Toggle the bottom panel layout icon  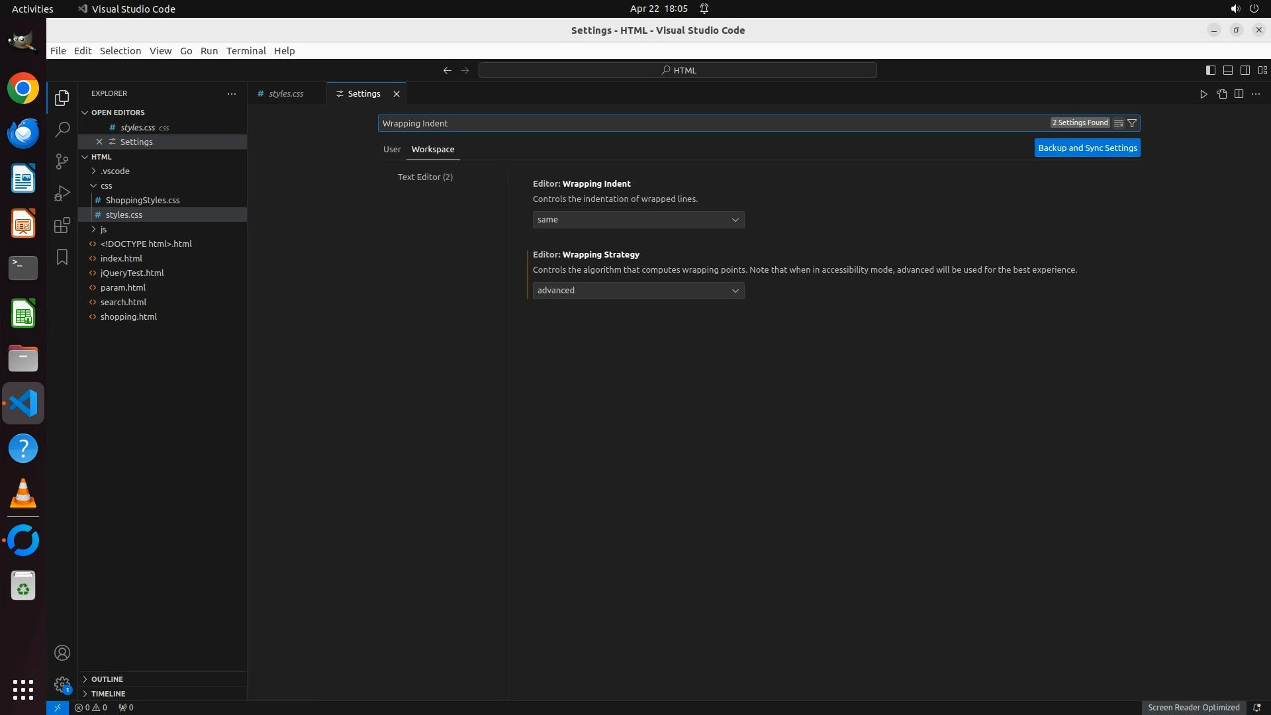click(x=1227, y=70)
